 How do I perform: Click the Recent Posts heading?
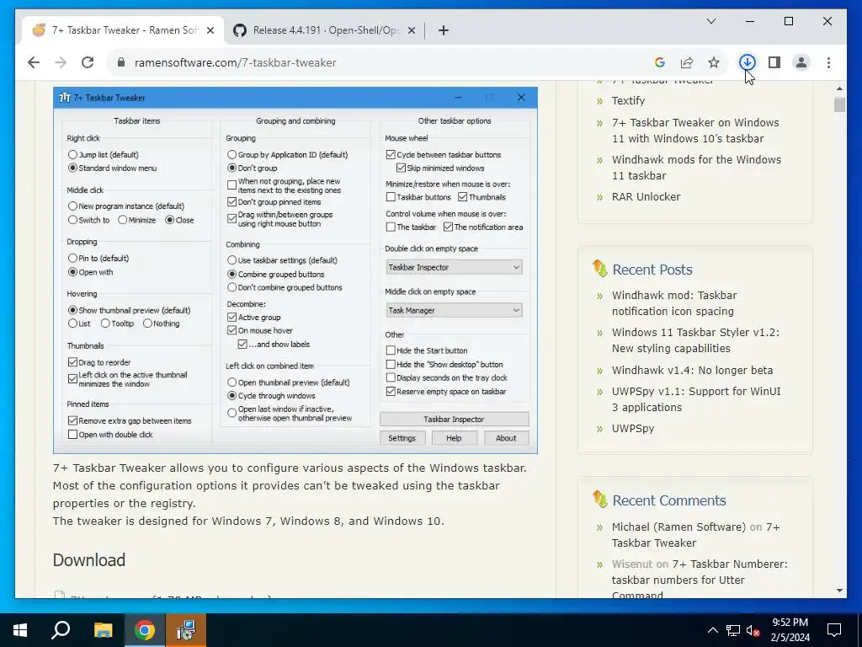[652, 270]
